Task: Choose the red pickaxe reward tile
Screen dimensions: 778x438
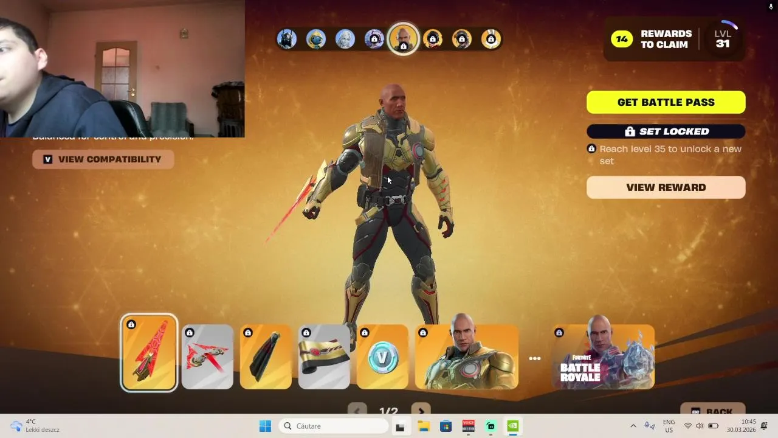Action: pyautogui.click(x=149, y=352)
